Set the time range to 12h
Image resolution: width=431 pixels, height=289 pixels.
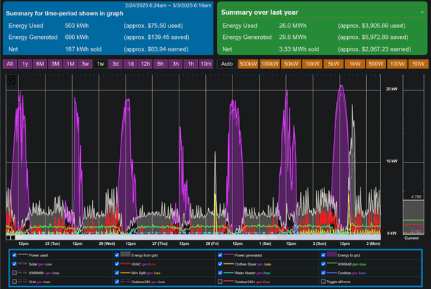[x=146, y=64]
